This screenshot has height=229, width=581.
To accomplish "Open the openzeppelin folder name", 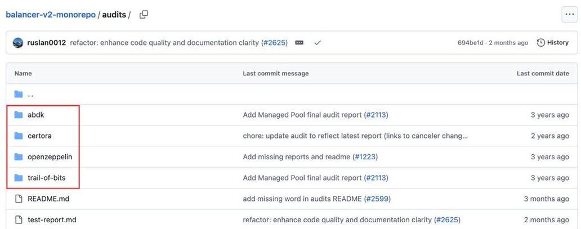I will pyautogui.click(x=50, y=157).
